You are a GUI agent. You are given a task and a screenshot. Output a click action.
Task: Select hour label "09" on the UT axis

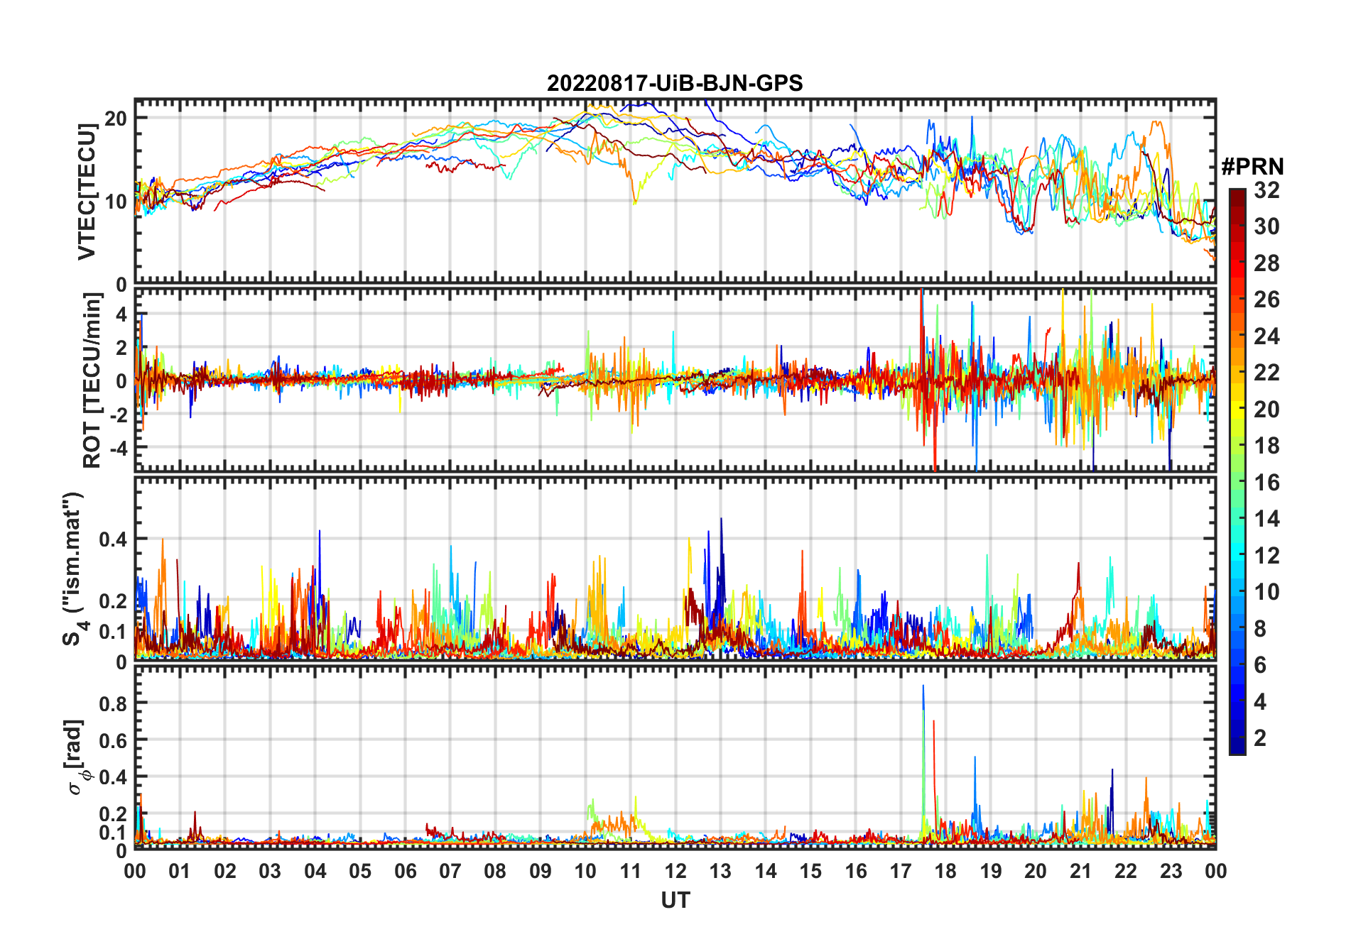pyautogui.click(x=541, y=871)
